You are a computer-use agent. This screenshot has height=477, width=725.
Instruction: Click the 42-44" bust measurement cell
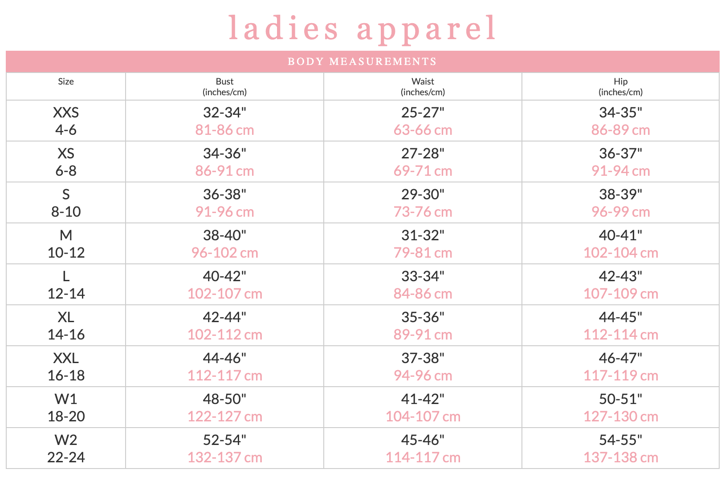(x=224, y=325)
